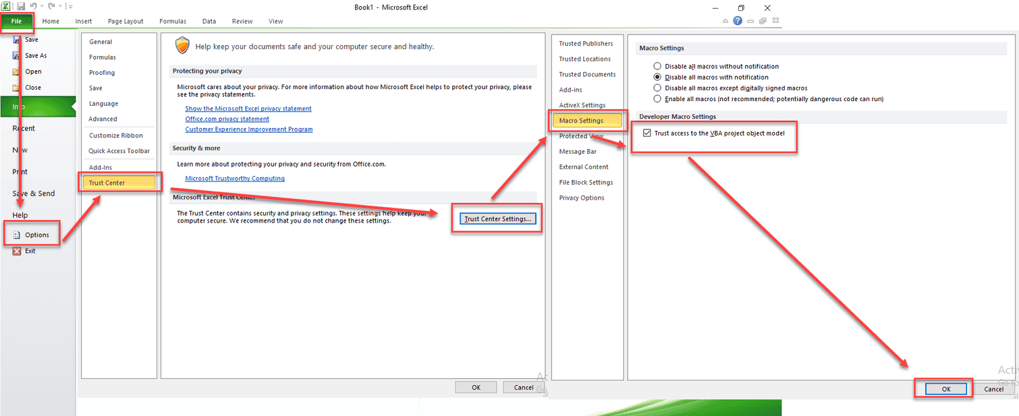Save the workbook using the Quick Access save icon

click(x=20, y=6)
